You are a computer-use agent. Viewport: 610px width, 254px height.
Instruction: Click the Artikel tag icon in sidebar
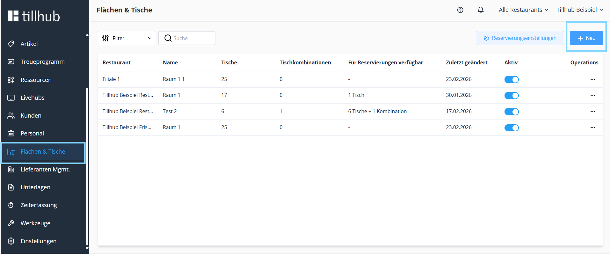(11, 44)
